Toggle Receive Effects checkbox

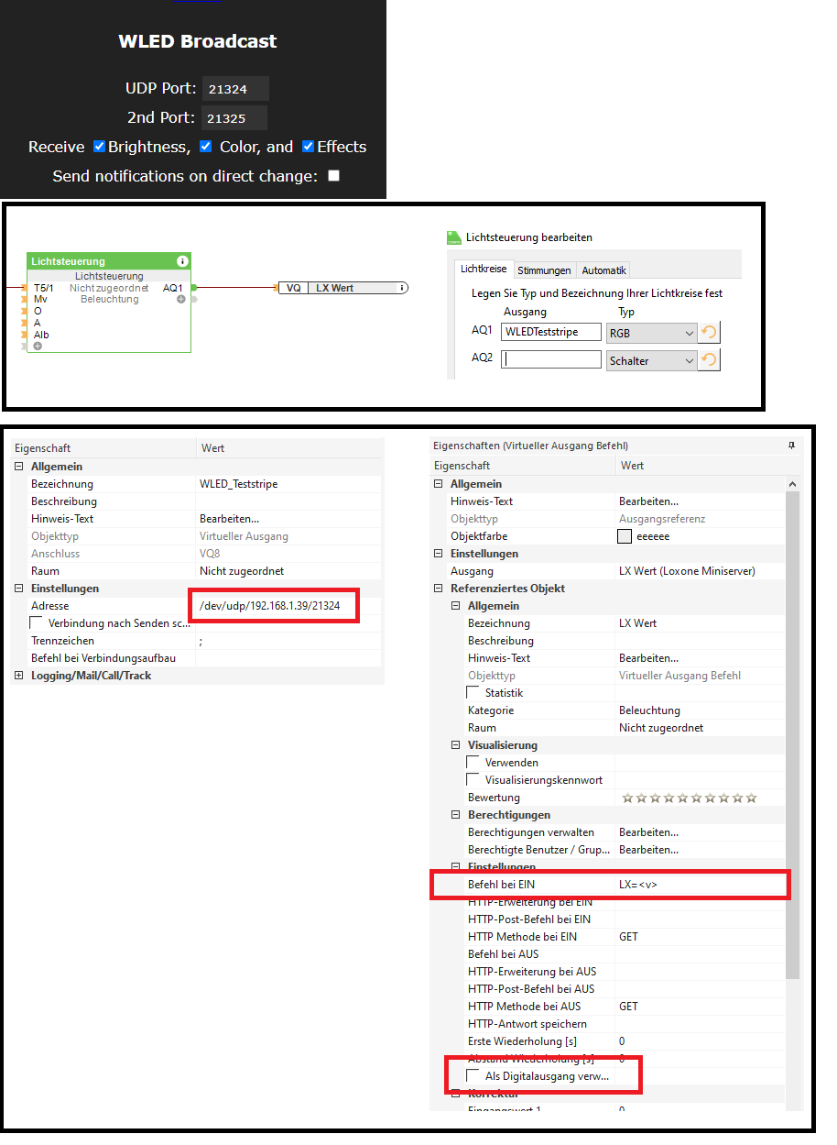pyautogui.click(x=308, y=146)
